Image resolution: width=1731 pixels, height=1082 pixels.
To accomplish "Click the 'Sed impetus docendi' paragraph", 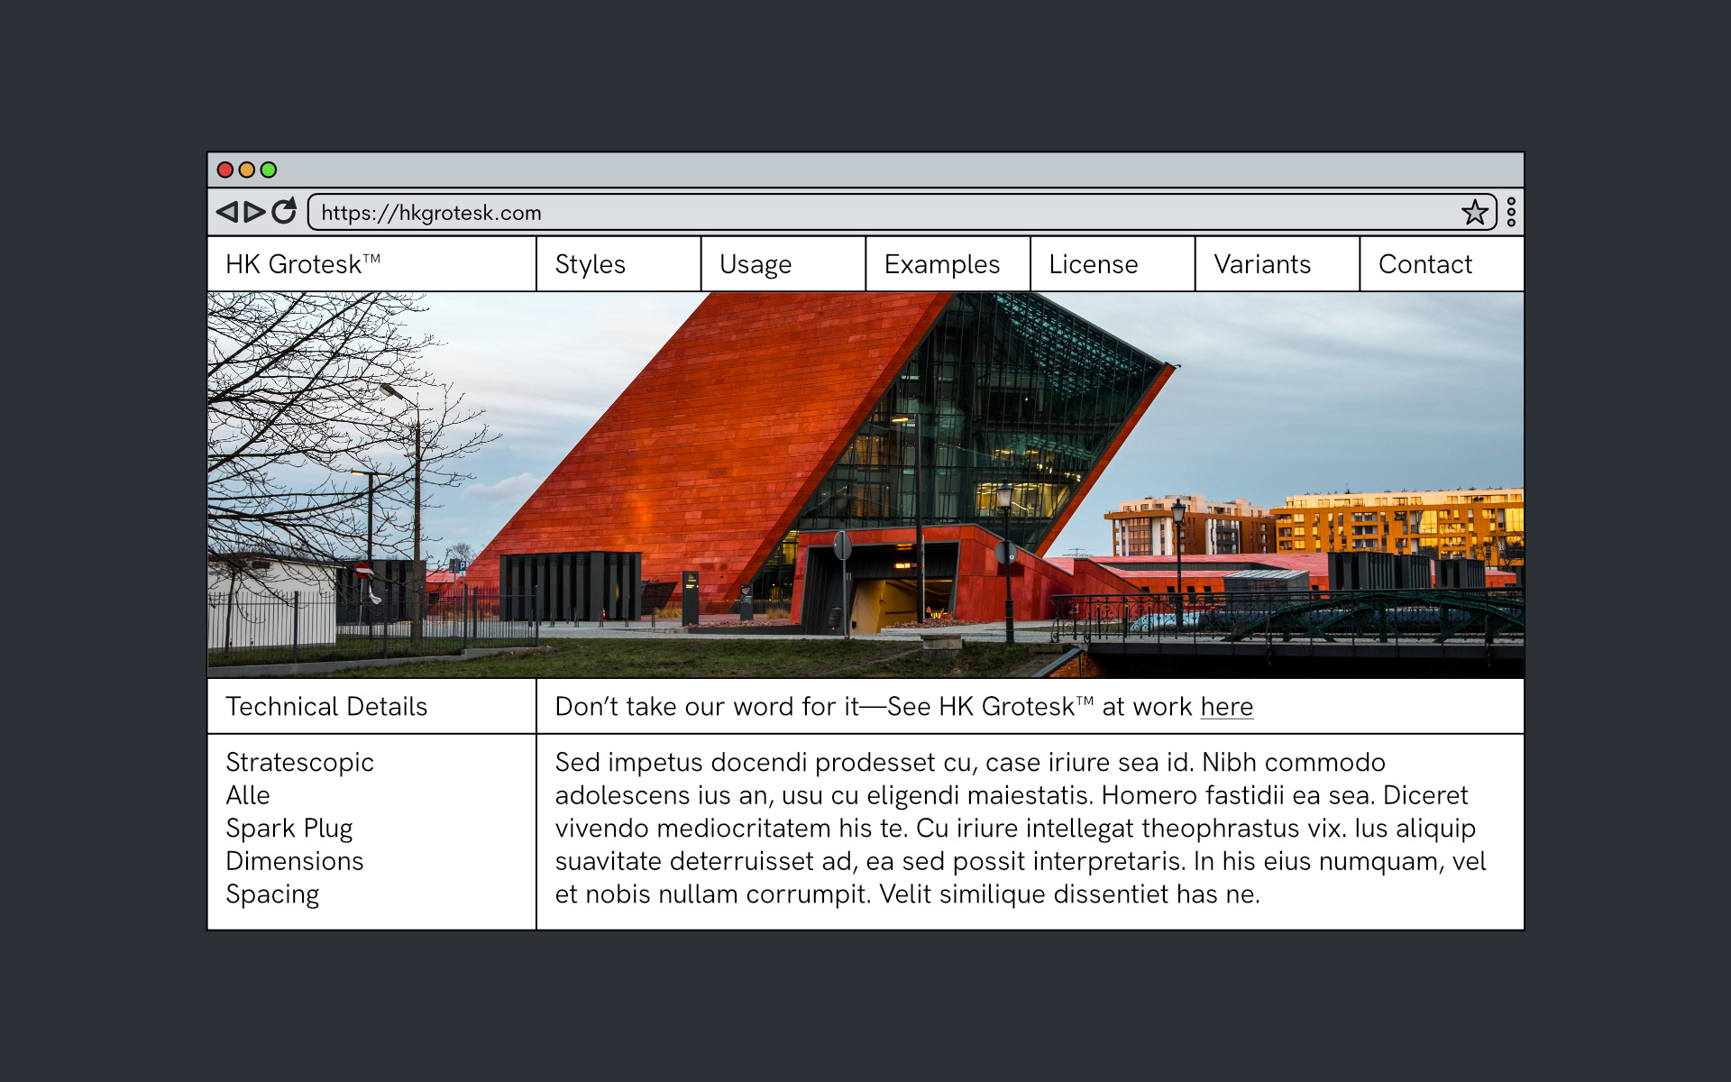I will click(x=1021, y=829).
